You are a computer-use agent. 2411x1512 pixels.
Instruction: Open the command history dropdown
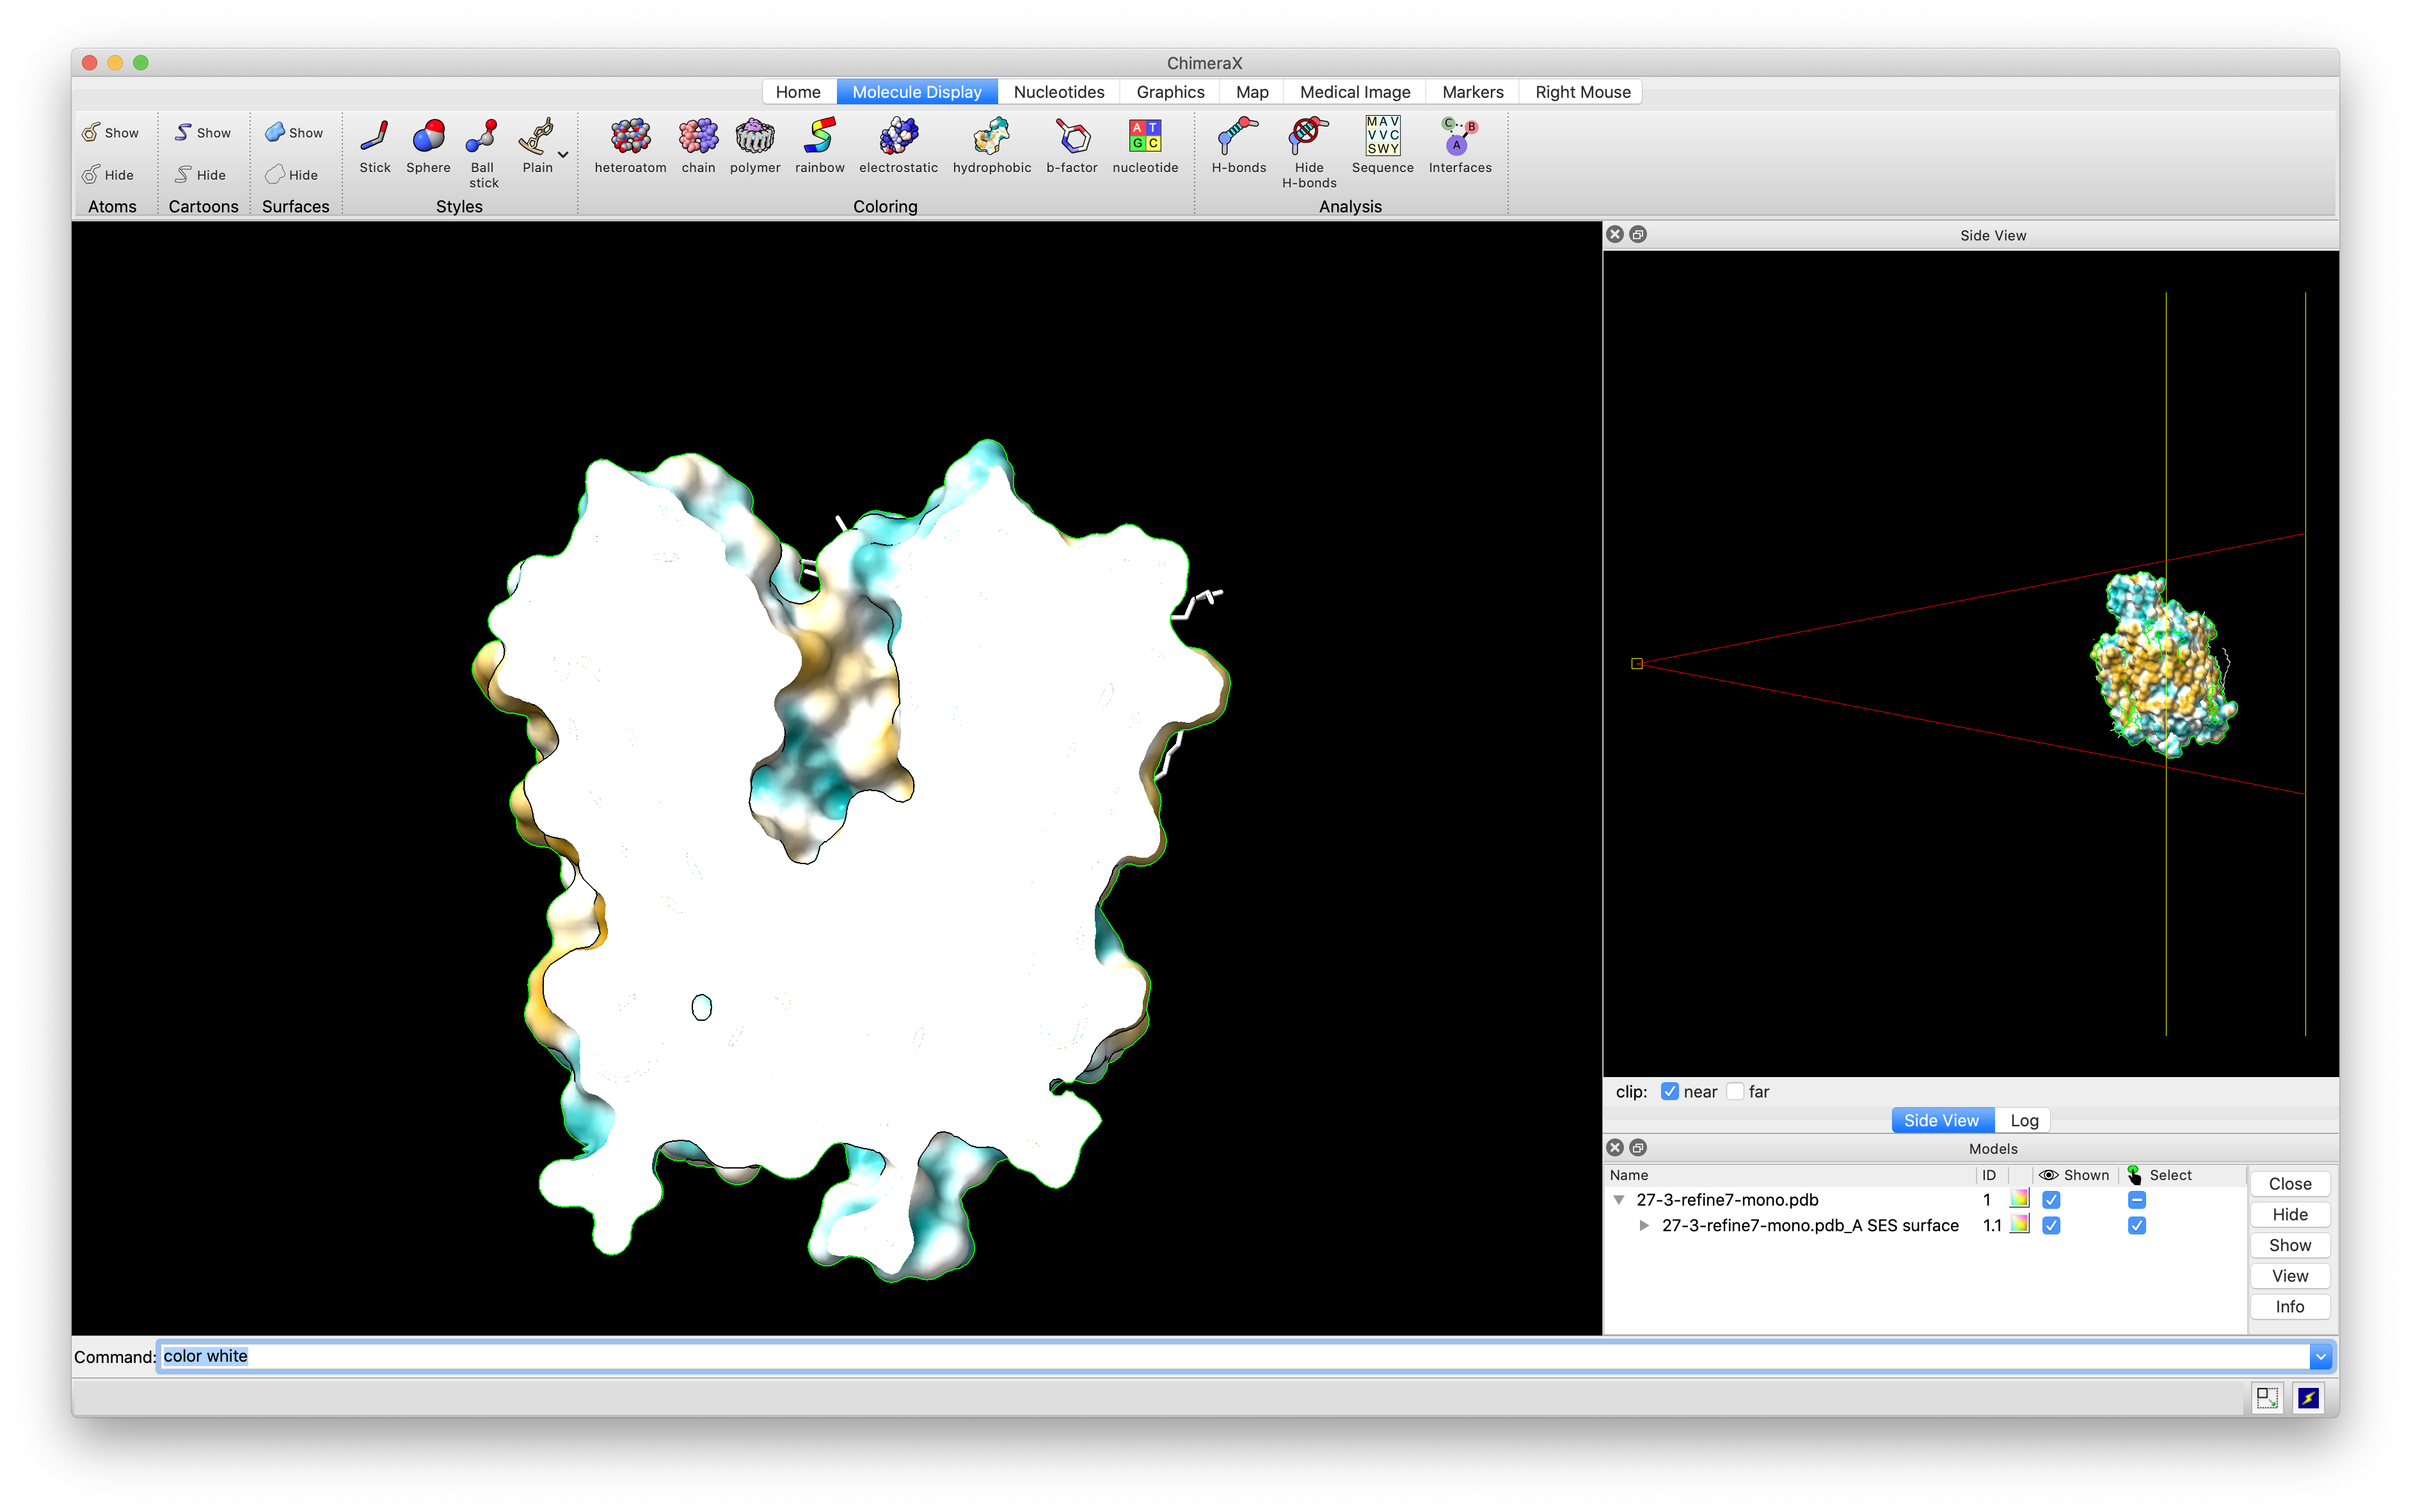2320,1356
